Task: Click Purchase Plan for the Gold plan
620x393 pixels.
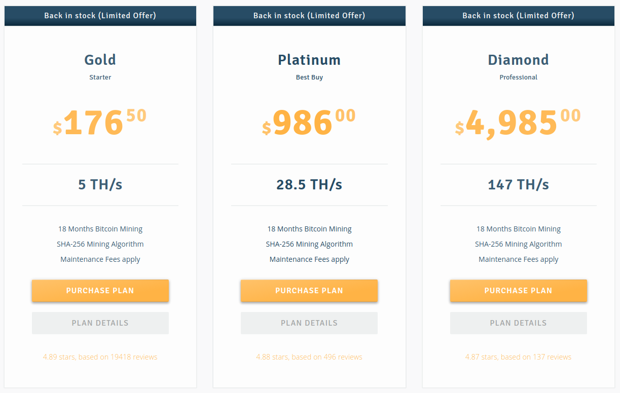Action: [x=100, y=291]
